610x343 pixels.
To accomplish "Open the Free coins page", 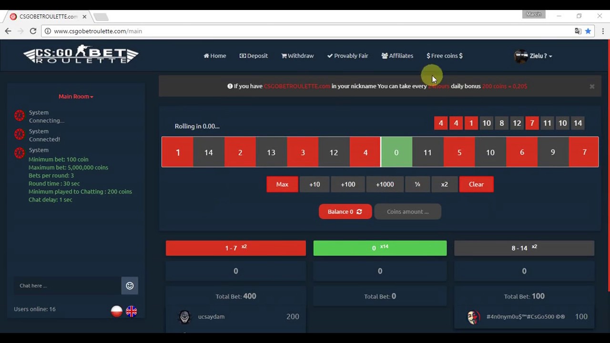I will tap(445, 56).
